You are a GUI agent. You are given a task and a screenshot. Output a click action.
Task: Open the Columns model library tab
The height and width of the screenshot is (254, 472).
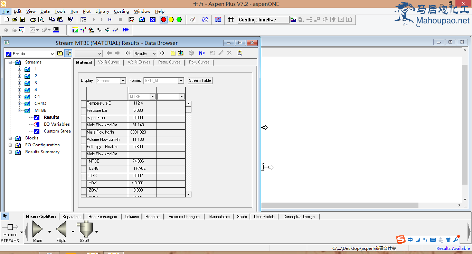point(132,217)
